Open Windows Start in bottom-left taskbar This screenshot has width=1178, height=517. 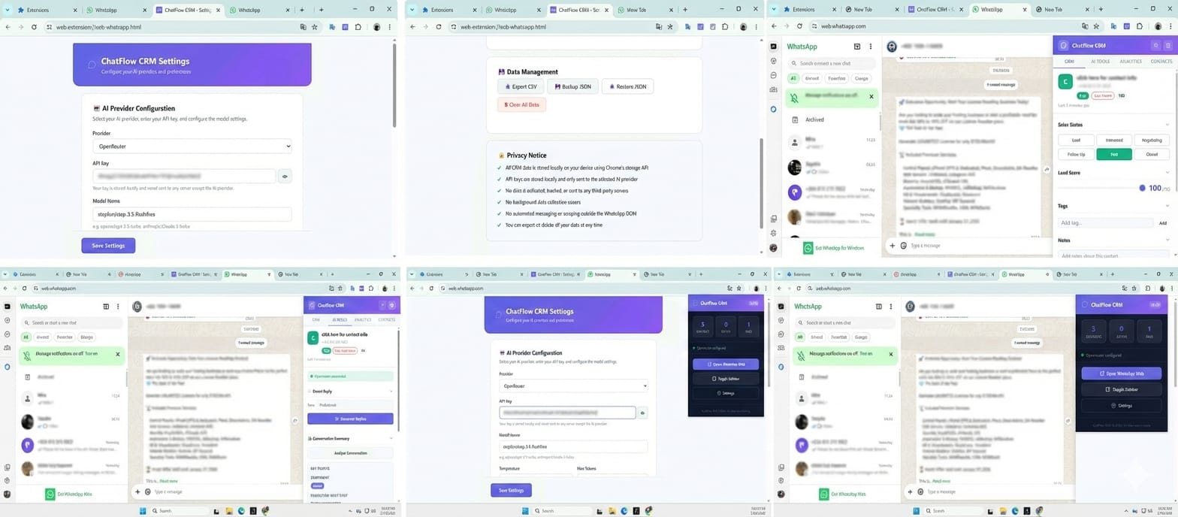point(143,511)
